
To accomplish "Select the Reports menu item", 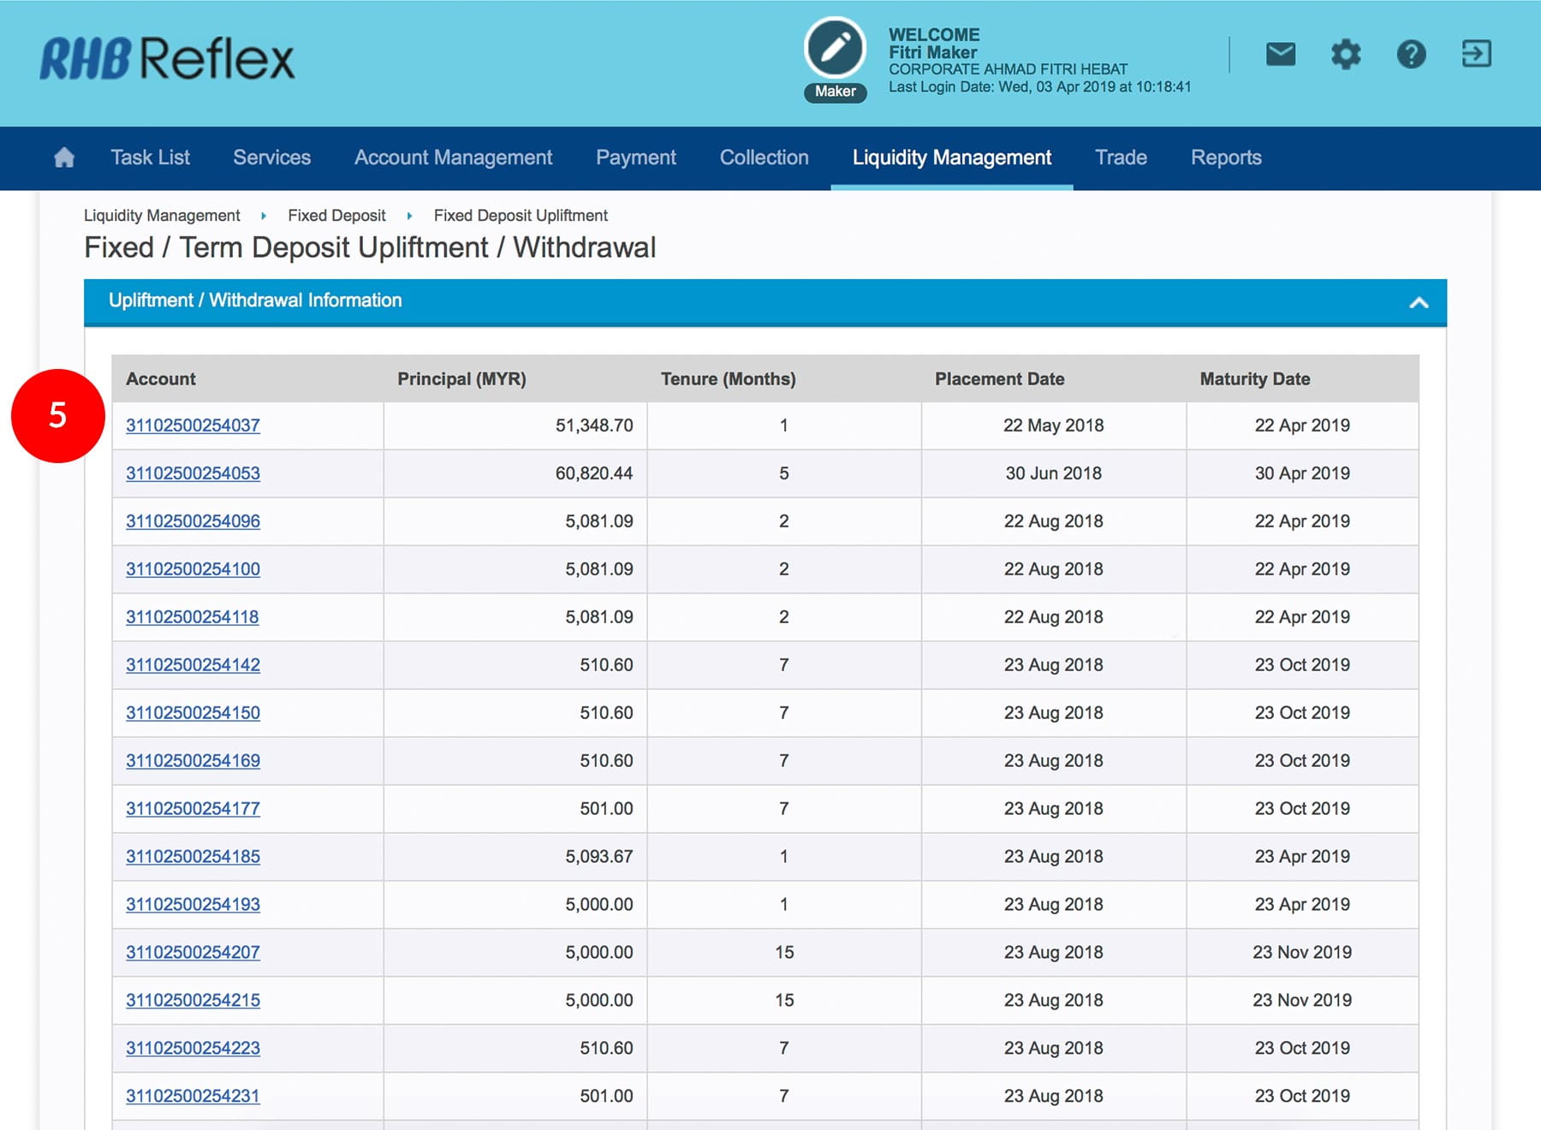I will pos(1225,158).
